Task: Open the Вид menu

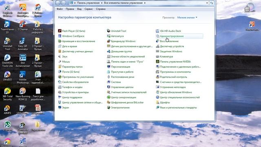Action: click(x=79, y=9)
